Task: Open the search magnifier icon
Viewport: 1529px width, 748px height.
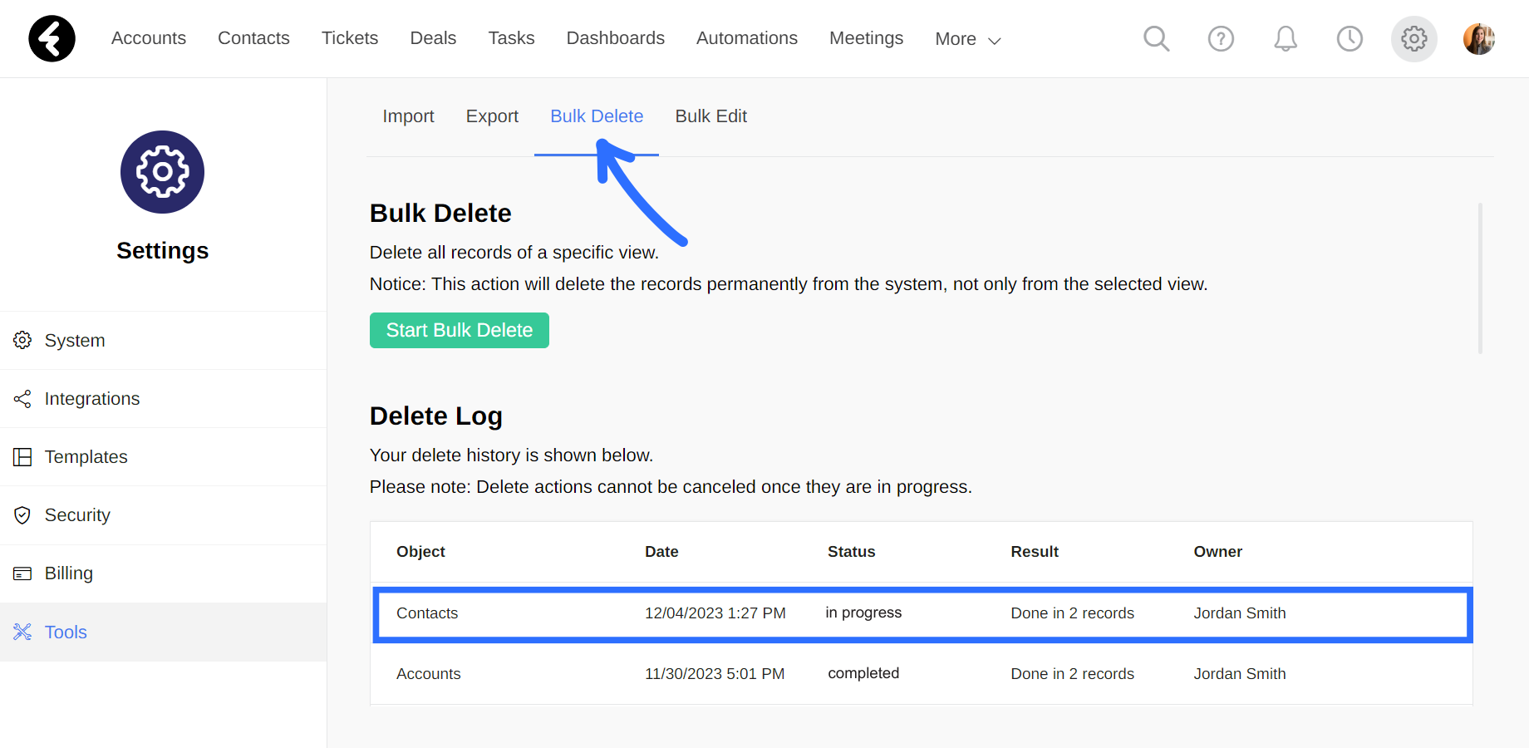Action: pos(1156,38)
